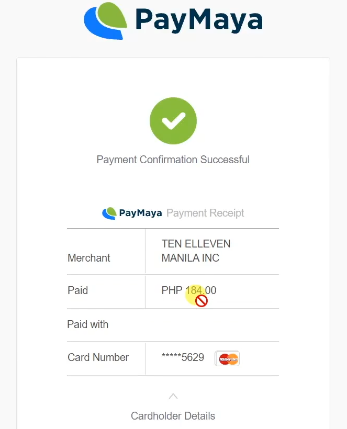Image resolution: width=347 pixels, height=429 pixels.
Task: Click masked card number ending 5629
Action: point(183,358)
